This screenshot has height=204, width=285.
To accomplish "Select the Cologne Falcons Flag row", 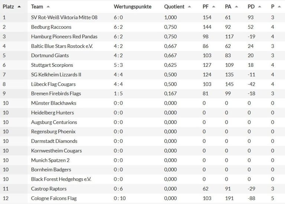I will [54, 198].
